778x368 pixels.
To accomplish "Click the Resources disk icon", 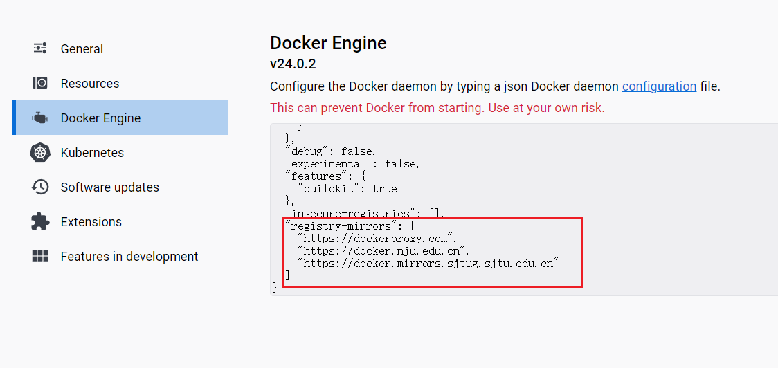I will [40, 83].
